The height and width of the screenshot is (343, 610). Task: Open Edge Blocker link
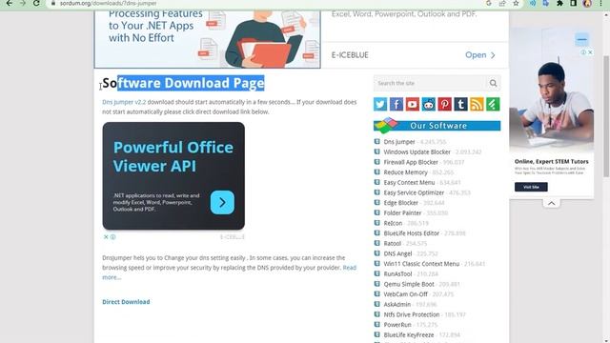(x=400, y=203)
